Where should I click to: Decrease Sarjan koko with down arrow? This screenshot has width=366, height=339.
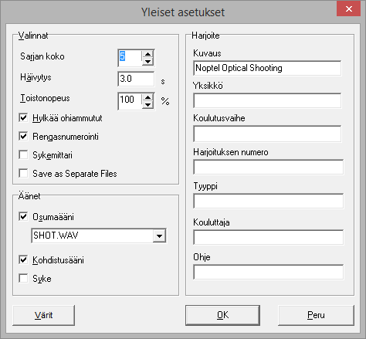pyautogui.click(x=147, y=61)
